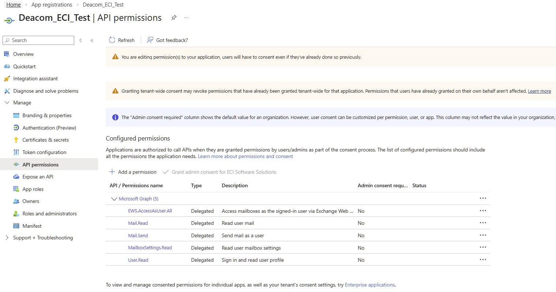Expand Support + Troubleshooting section
Image resolution: width=556 pixels, height=292 pixels.
click(7, 238)
